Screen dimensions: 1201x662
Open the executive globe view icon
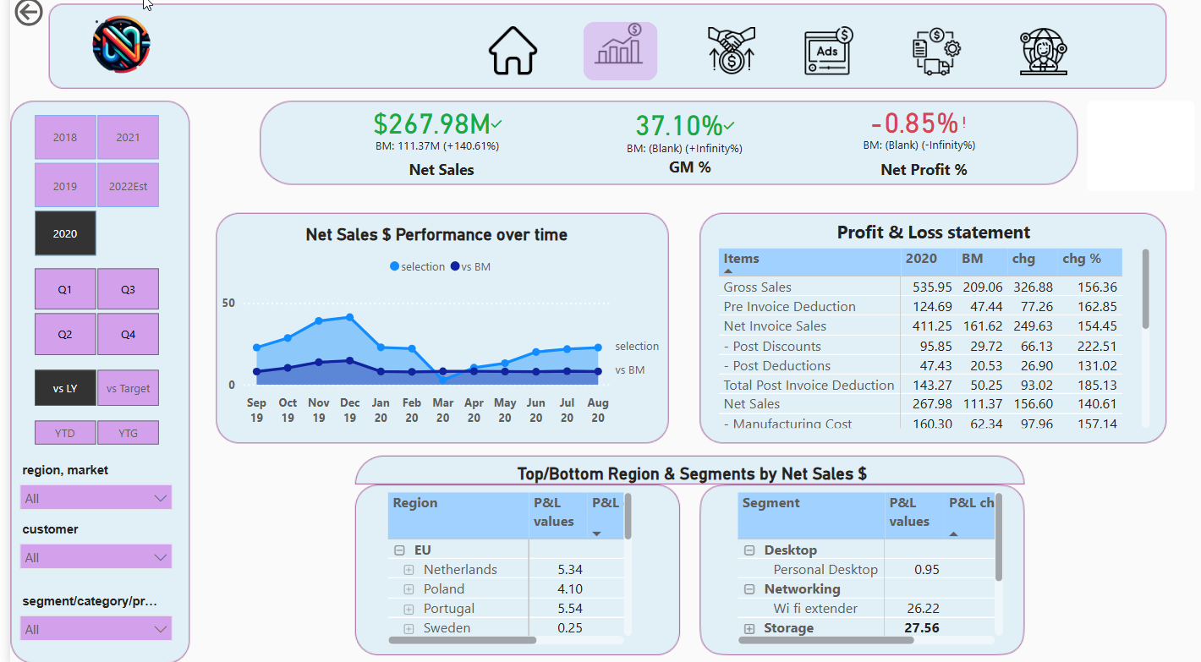tap(1043, 53)
